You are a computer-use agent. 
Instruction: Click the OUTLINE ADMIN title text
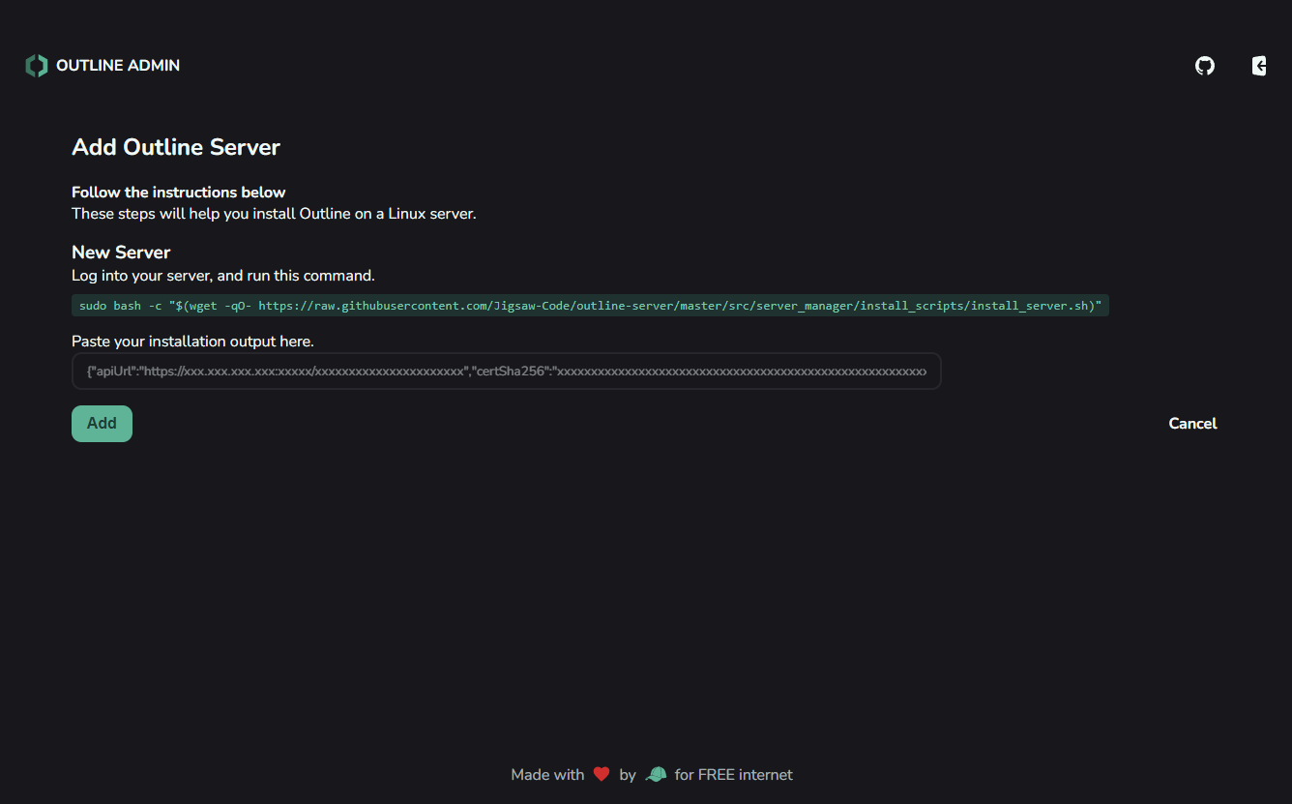pos(118,66)
